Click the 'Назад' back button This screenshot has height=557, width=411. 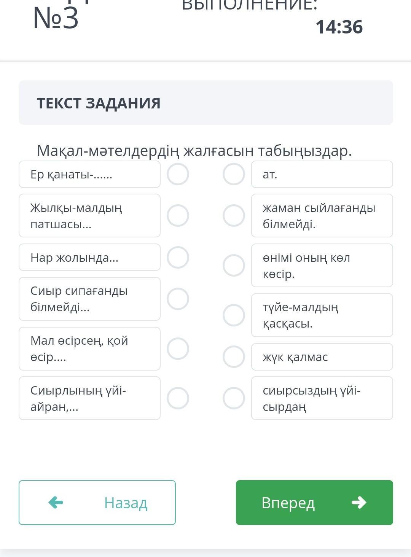pos(97,503)
